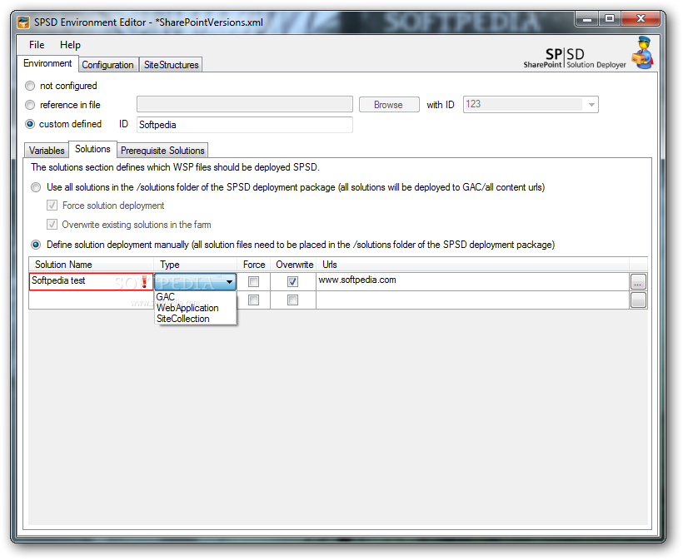683x560 pixels.
Task: Switch to the Environment tab
Action: (x=47, y=63)
